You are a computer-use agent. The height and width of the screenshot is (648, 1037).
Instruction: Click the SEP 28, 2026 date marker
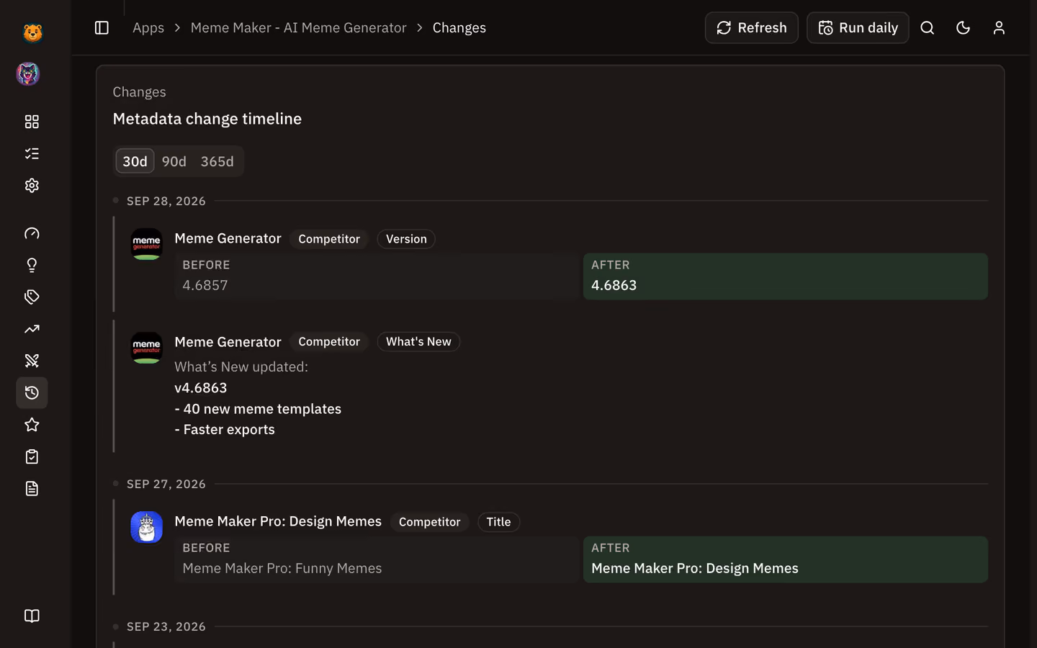point(166,201)
